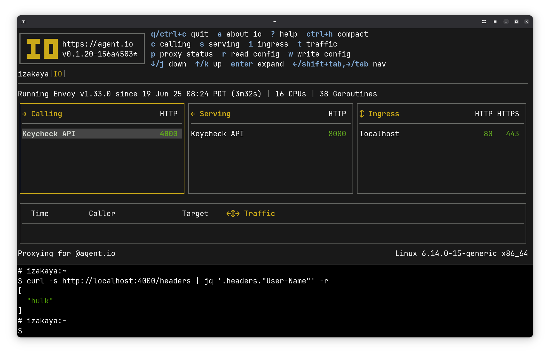Click the ctrl+h compact shortcut hint

pyautogui.click(x=337, y=34)
